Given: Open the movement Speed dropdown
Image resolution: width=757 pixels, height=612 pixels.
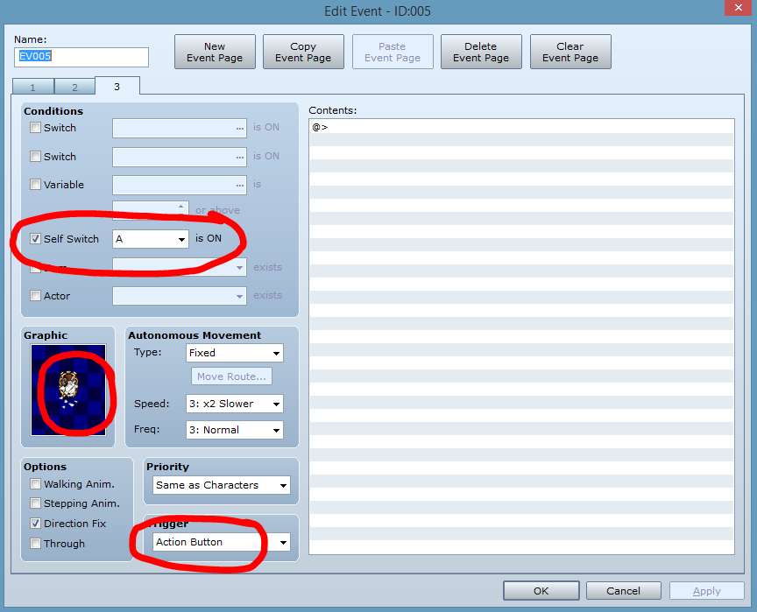Looking at the screenshot, I should 234,404.
